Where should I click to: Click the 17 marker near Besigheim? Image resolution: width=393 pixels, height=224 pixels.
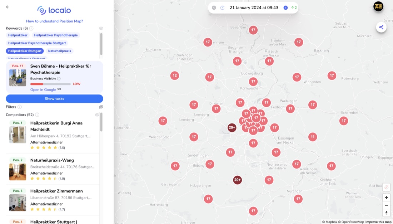[x=253, y=30]
